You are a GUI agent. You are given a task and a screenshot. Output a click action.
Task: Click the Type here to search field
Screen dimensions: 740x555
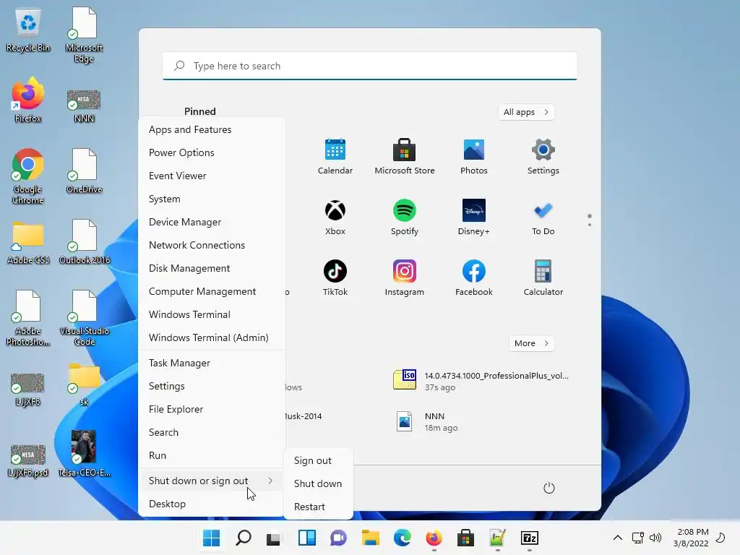click(x=370, y=66)
